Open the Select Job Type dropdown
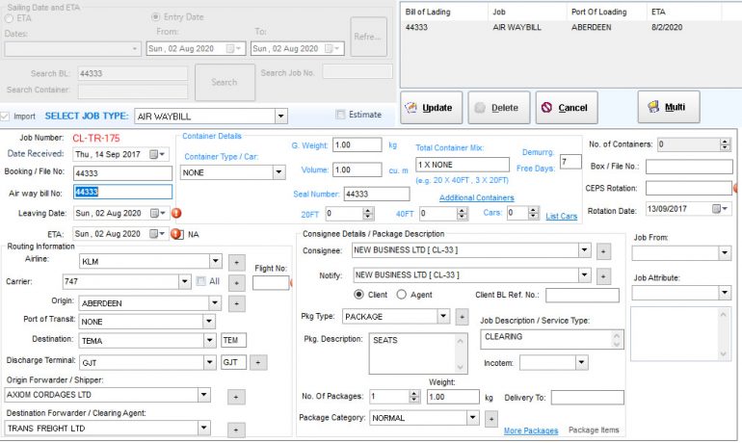The height and width of the screenshot is (443, 742). 280,117
